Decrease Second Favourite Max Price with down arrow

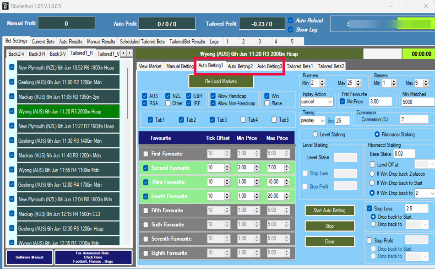click(286, 170)
